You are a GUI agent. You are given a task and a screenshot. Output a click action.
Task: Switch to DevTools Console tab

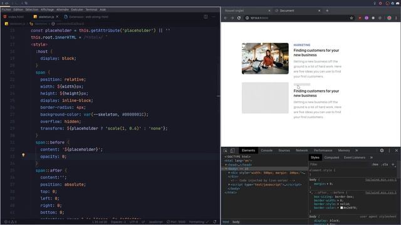tap(266, 151)
